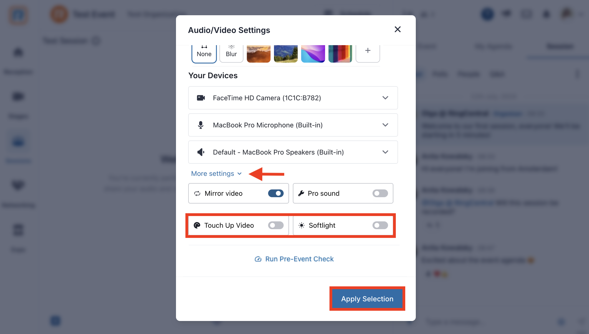Enable the Softlight toggle
Screen dimensions: 589x334
click(380, 225)
